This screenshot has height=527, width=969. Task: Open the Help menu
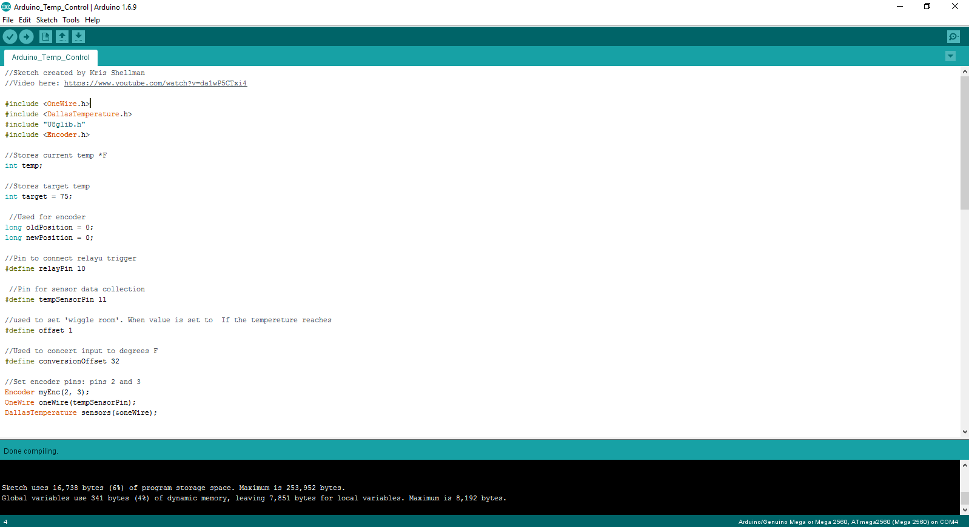[x=92, y=20]
